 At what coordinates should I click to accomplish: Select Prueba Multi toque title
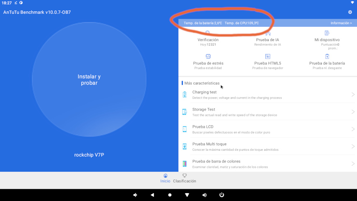(x=209, y=144)
